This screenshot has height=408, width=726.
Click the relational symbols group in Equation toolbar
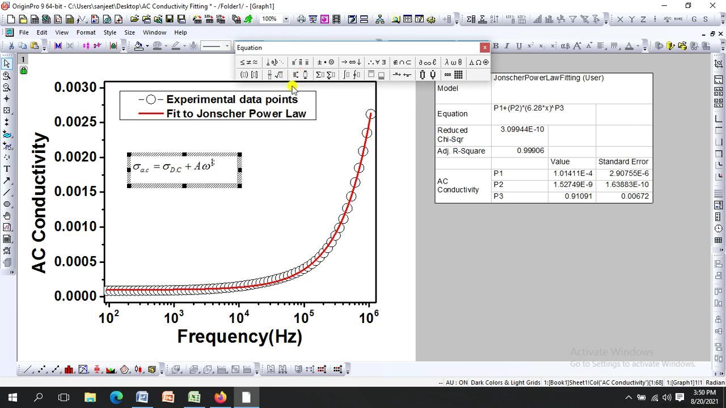coord(248,62)
